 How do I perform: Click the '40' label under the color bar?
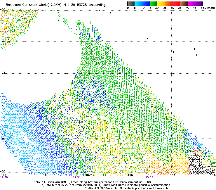(x=187, y=8)
